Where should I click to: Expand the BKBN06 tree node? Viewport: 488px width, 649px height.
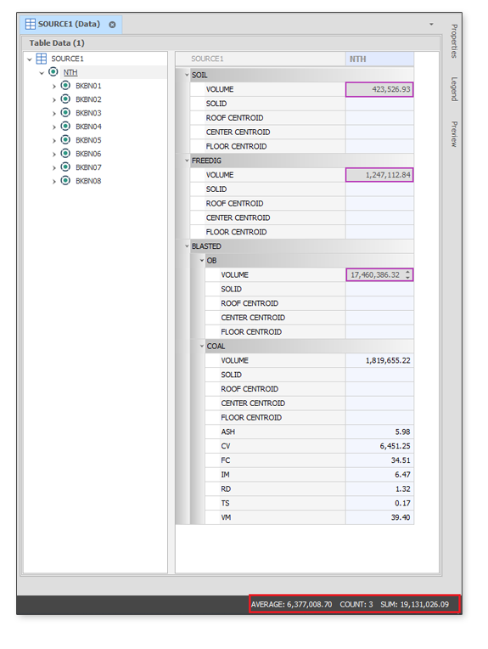pos(53,154)
